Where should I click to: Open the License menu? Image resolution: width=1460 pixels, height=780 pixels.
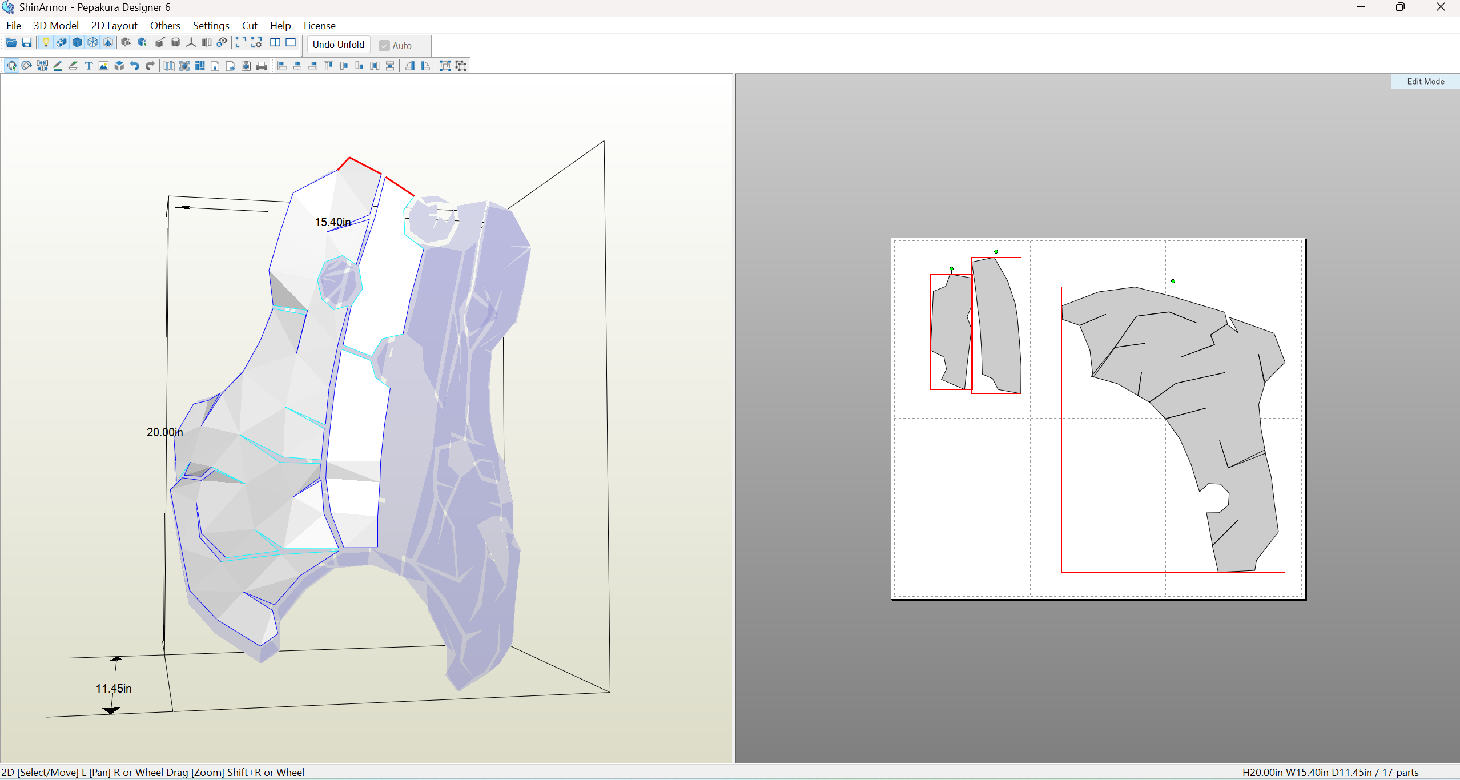click(x=319, y=26)
